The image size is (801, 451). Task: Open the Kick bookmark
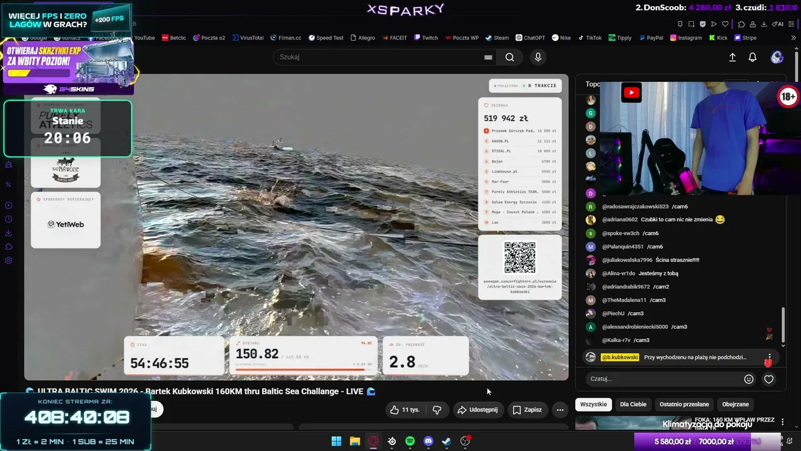[x=718, y=38]
